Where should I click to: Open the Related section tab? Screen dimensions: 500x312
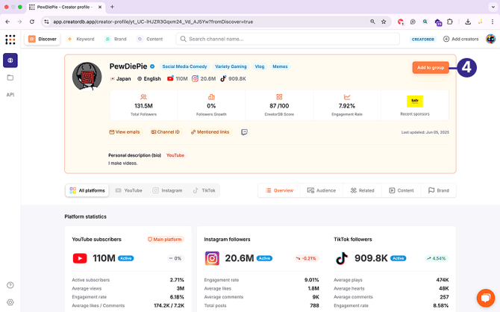[x=362, y=190]
